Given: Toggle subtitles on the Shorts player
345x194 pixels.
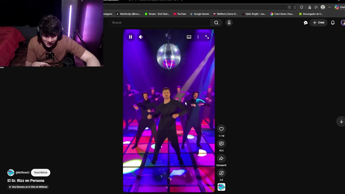Looking at the screenshot, I should [189, 37].
